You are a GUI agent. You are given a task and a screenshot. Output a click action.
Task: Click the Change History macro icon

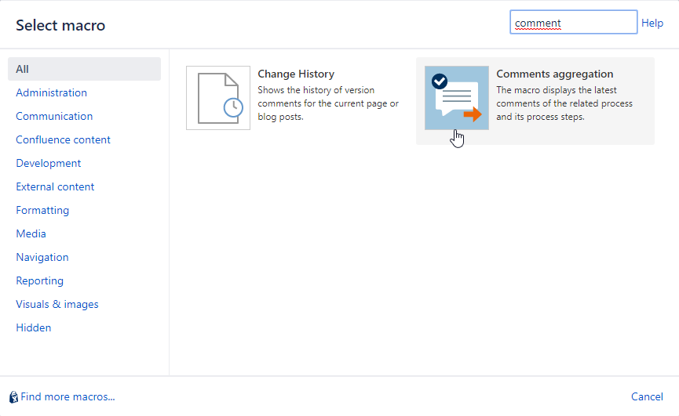218,98
